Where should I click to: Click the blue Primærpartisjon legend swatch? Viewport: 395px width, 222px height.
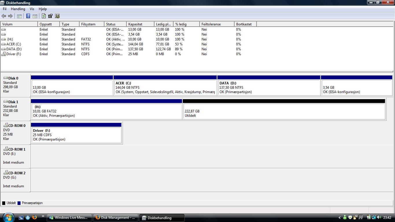[19, 203]
